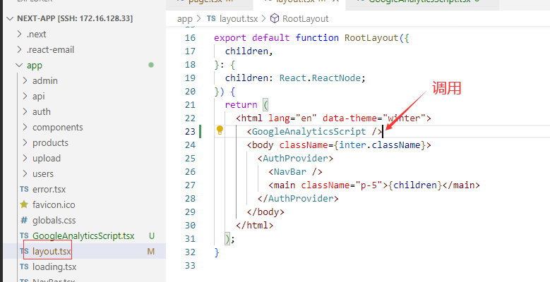This screenshot has width=550, height=282.
Task: Click the NavBar tag in code
Action: 290,172
